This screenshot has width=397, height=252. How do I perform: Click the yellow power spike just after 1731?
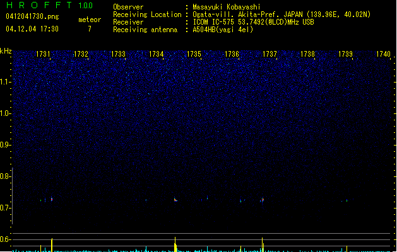coord(52,245)
